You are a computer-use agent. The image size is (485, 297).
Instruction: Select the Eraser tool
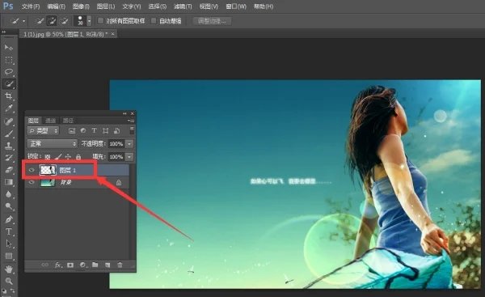point(9,170)
